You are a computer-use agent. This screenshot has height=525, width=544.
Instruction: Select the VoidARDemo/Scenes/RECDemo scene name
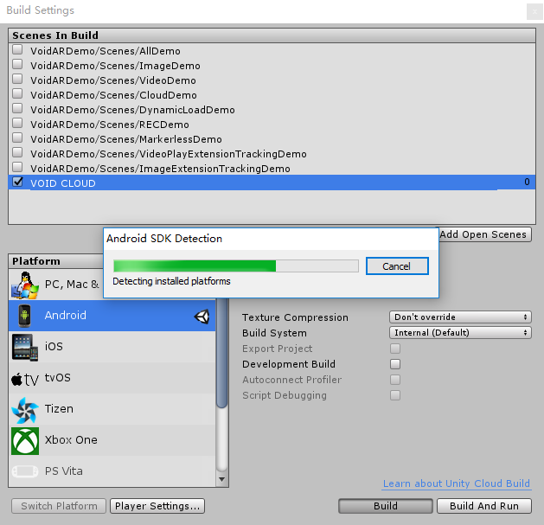click(110, 125)
